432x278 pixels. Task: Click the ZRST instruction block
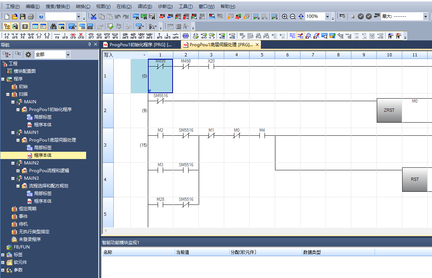[x=389, y=110]
